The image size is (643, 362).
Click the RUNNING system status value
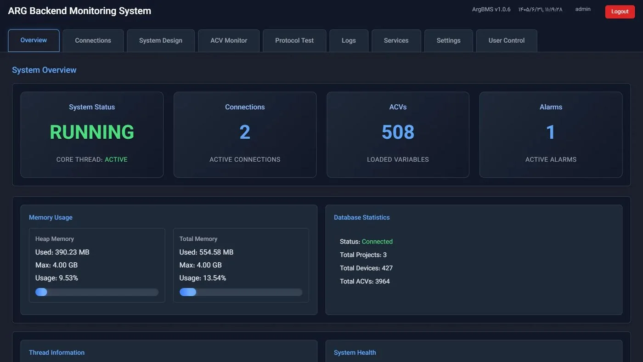(92, 132)
